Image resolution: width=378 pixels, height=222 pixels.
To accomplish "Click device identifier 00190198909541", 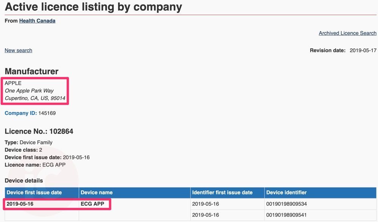I will pos(287,214).
